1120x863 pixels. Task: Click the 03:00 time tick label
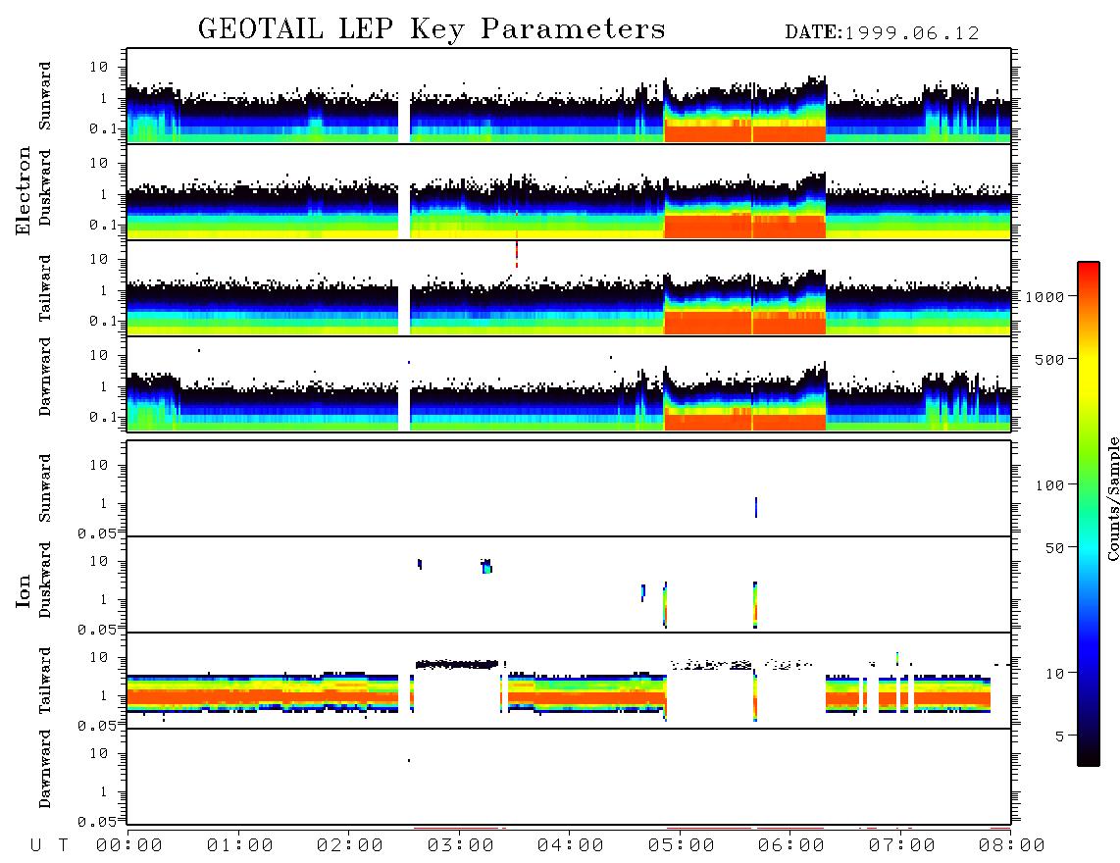[x=460, y=846]
